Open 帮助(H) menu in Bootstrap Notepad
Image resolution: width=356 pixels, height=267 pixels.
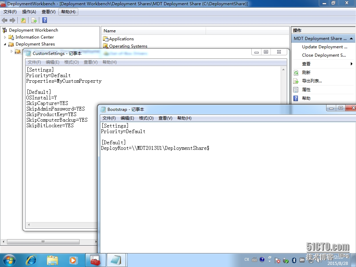click(x=184, y=118)
